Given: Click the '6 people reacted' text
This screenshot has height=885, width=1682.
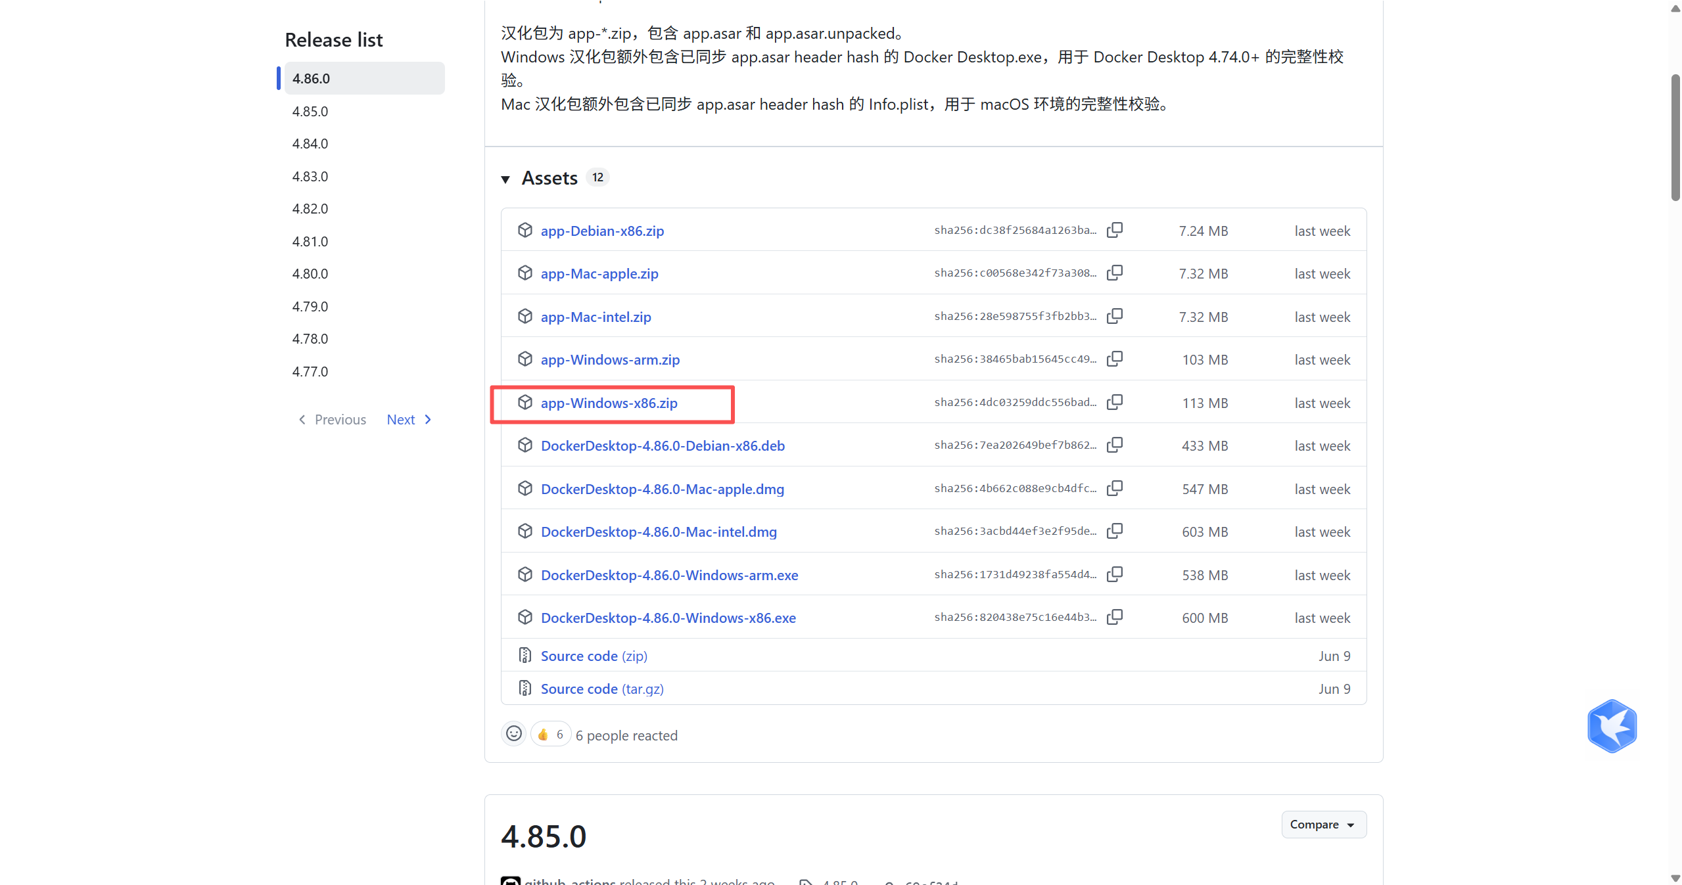Looking at the screenshot, I should point(626,735).
